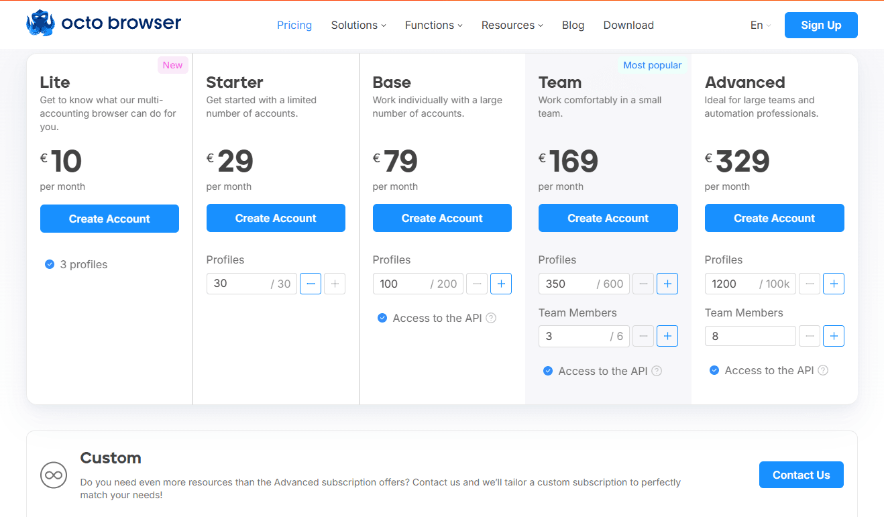Click the Most popular badge on Team
This screenshot has width=884, height=517.
coord(653,65)
